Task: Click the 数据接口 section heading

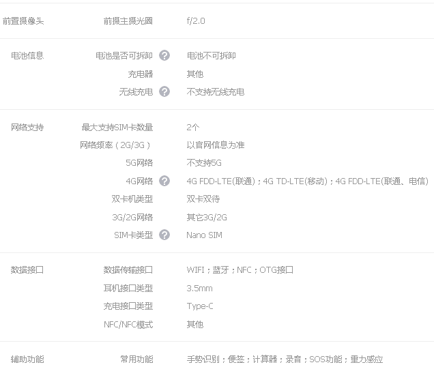Action: [x=27, y=269]
